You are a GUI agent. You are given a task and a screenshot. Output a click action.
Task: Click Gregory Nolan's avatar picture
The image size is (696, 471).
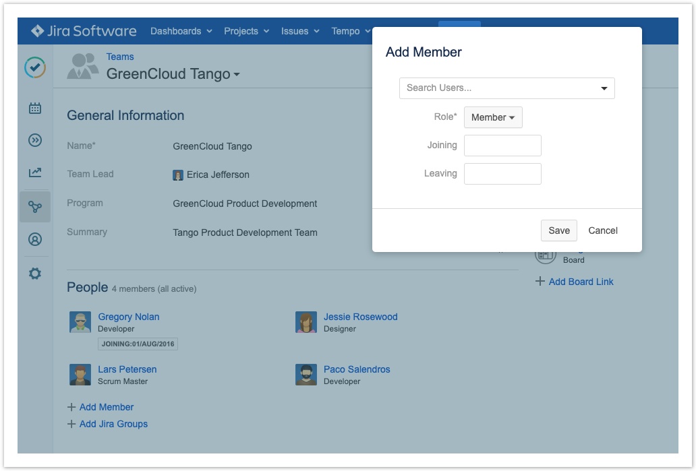pyautogui.click(x=80, y=322)
